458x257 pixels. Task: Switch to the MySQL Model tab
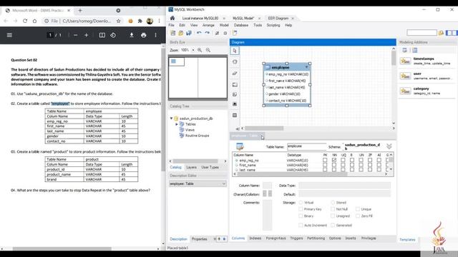[x=243, y=18]
